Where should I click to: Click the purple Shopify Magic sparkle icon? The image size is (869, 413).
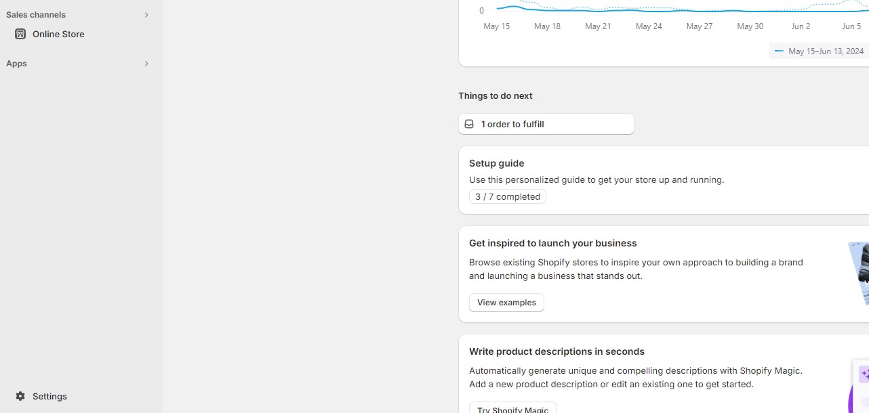pos(864,374)
